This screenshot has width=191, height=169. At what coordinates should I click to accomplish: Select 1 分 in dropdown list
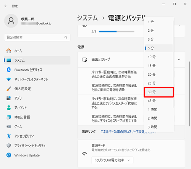(x=159, y=22)
